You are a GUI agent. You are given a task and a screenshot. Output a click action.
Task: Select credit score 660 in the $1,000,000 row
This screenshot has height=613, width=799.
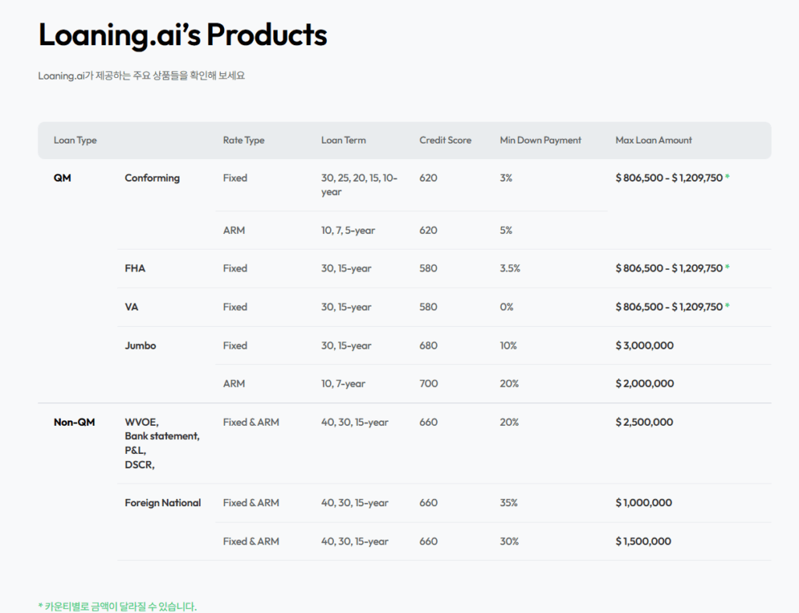coord(428,502)
